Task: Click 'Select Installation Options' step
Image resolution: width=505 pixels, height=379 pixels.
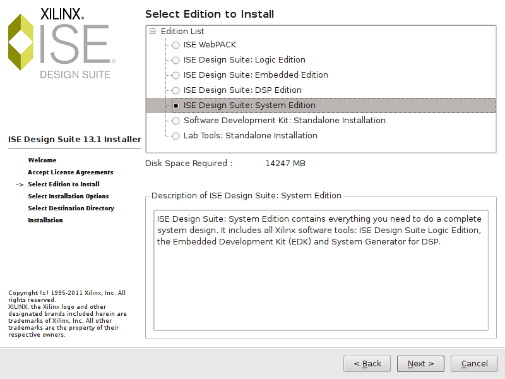Action: (x=68, y=196)
